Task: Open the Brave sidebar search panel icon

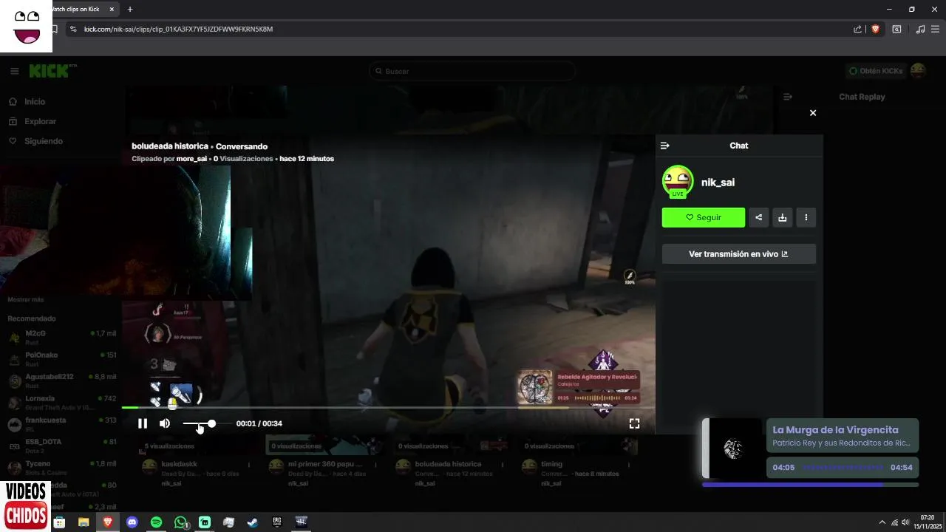Action: [x=896, y=29]
